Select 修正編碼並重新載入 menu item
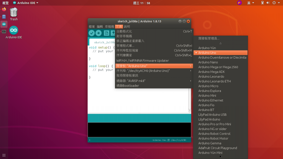Viewport: 283px width, 159px height. click(x=154, y=41)
